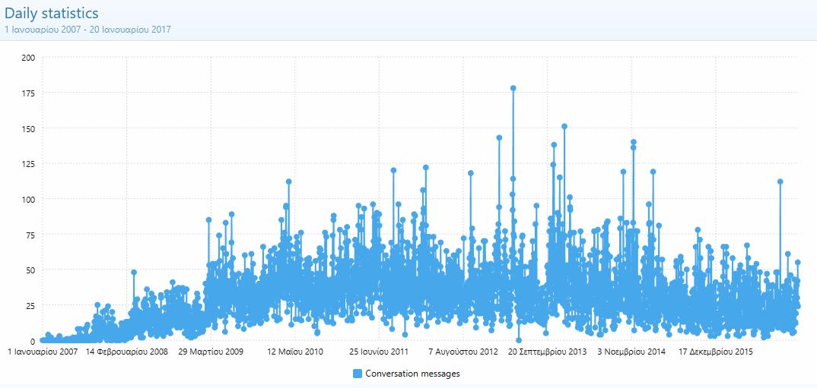Click the 20 Σεπτεμβρίου 2013 axis label
Screen dimensions: 817x388
(547, 352)
